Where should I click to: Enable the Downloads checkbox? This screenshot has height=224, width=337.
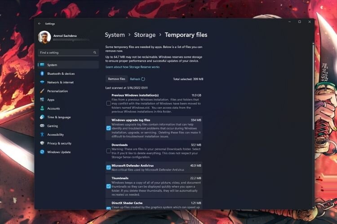click(x=109, y=151)
